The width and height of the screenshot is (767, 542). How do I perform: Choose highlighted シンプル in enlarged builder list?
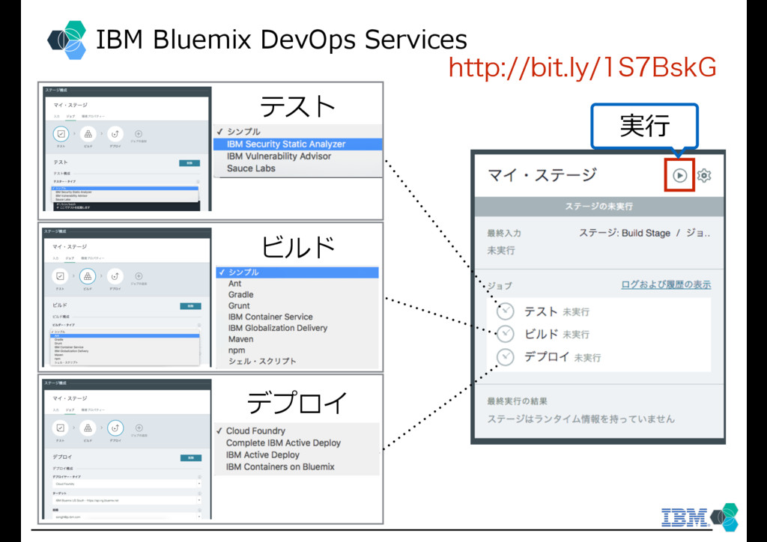coord(297,272)
